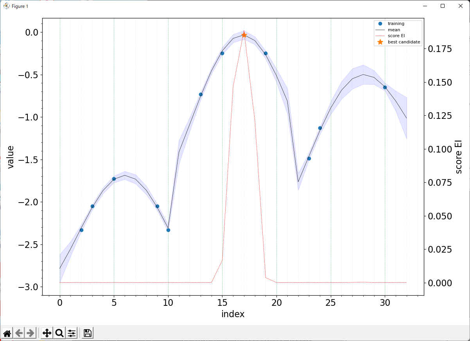The image size is (470, 341).
Task: Click the 'score EI' right axis label
Action: [459, 157]
